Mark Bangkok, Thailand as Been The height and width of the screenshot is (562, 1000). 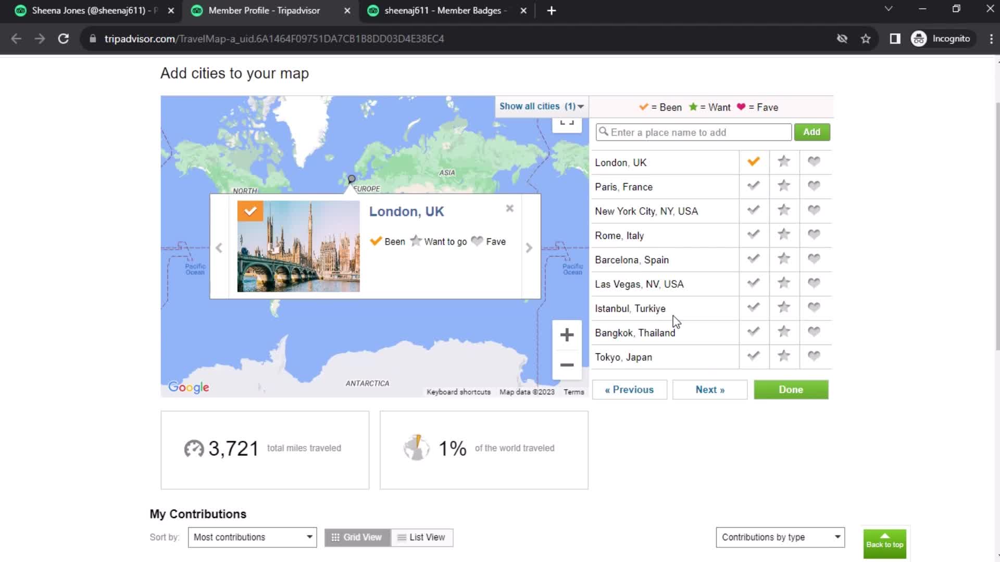click(753, 331)
